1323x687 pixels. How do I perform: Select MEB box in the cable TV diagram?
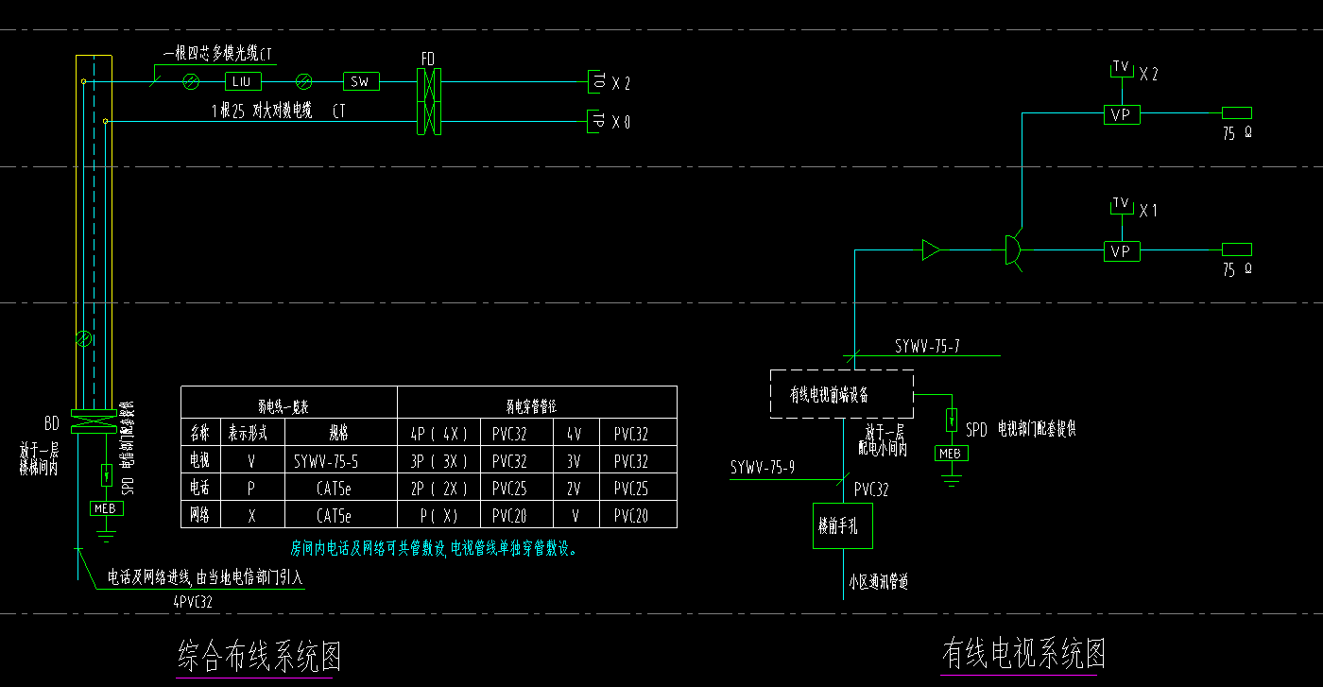click(x=952, y=454)
